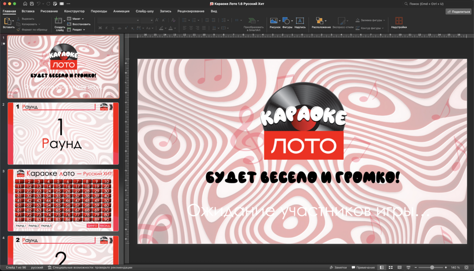Toggle bold formatting (Ж)
The image size is (474, 271).
[x=100, y=28]
